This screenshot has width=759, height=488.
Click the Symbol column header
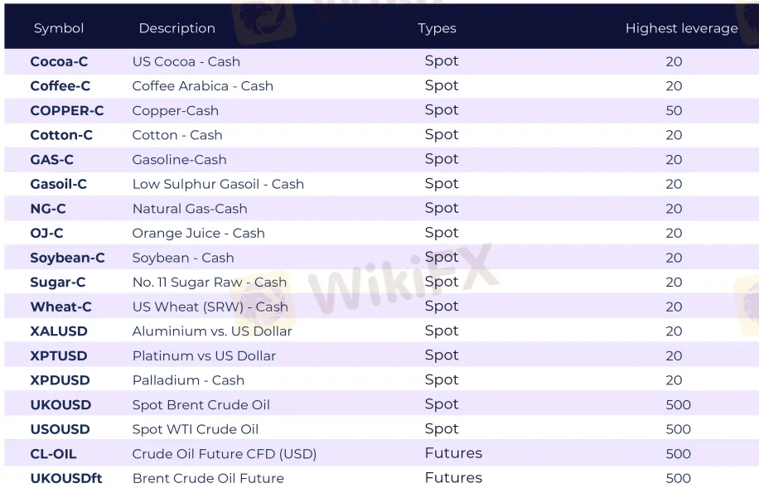pyautogui.click(x=59, y=28)
